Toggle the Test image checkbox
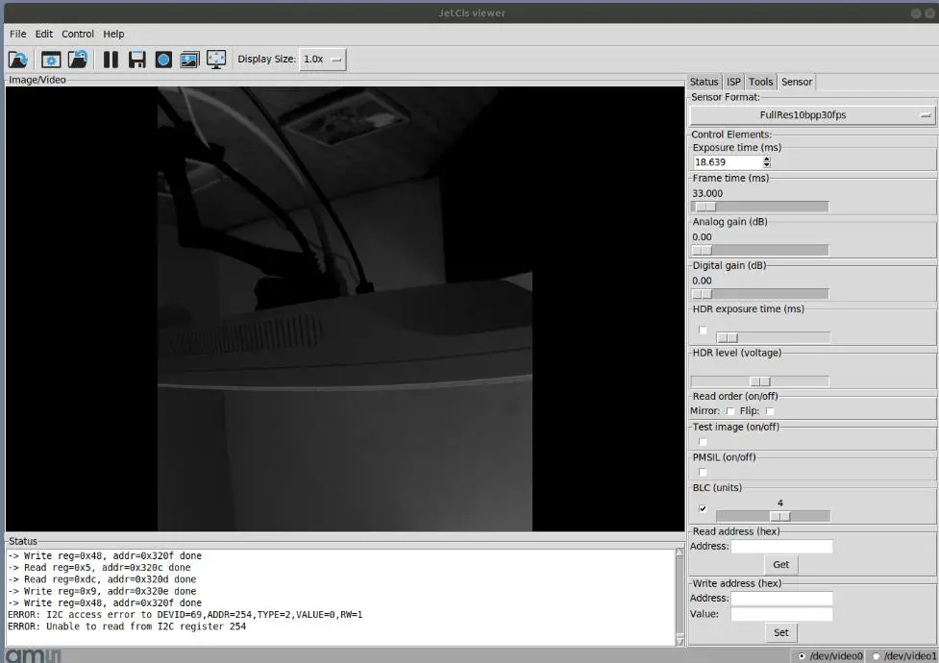This screenshot has width=939, height=663. coord(703,442)
